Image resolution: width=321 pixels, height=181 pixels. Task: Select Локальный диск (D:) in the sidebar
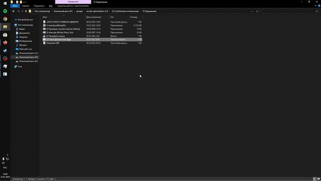(x=29, y=57)
